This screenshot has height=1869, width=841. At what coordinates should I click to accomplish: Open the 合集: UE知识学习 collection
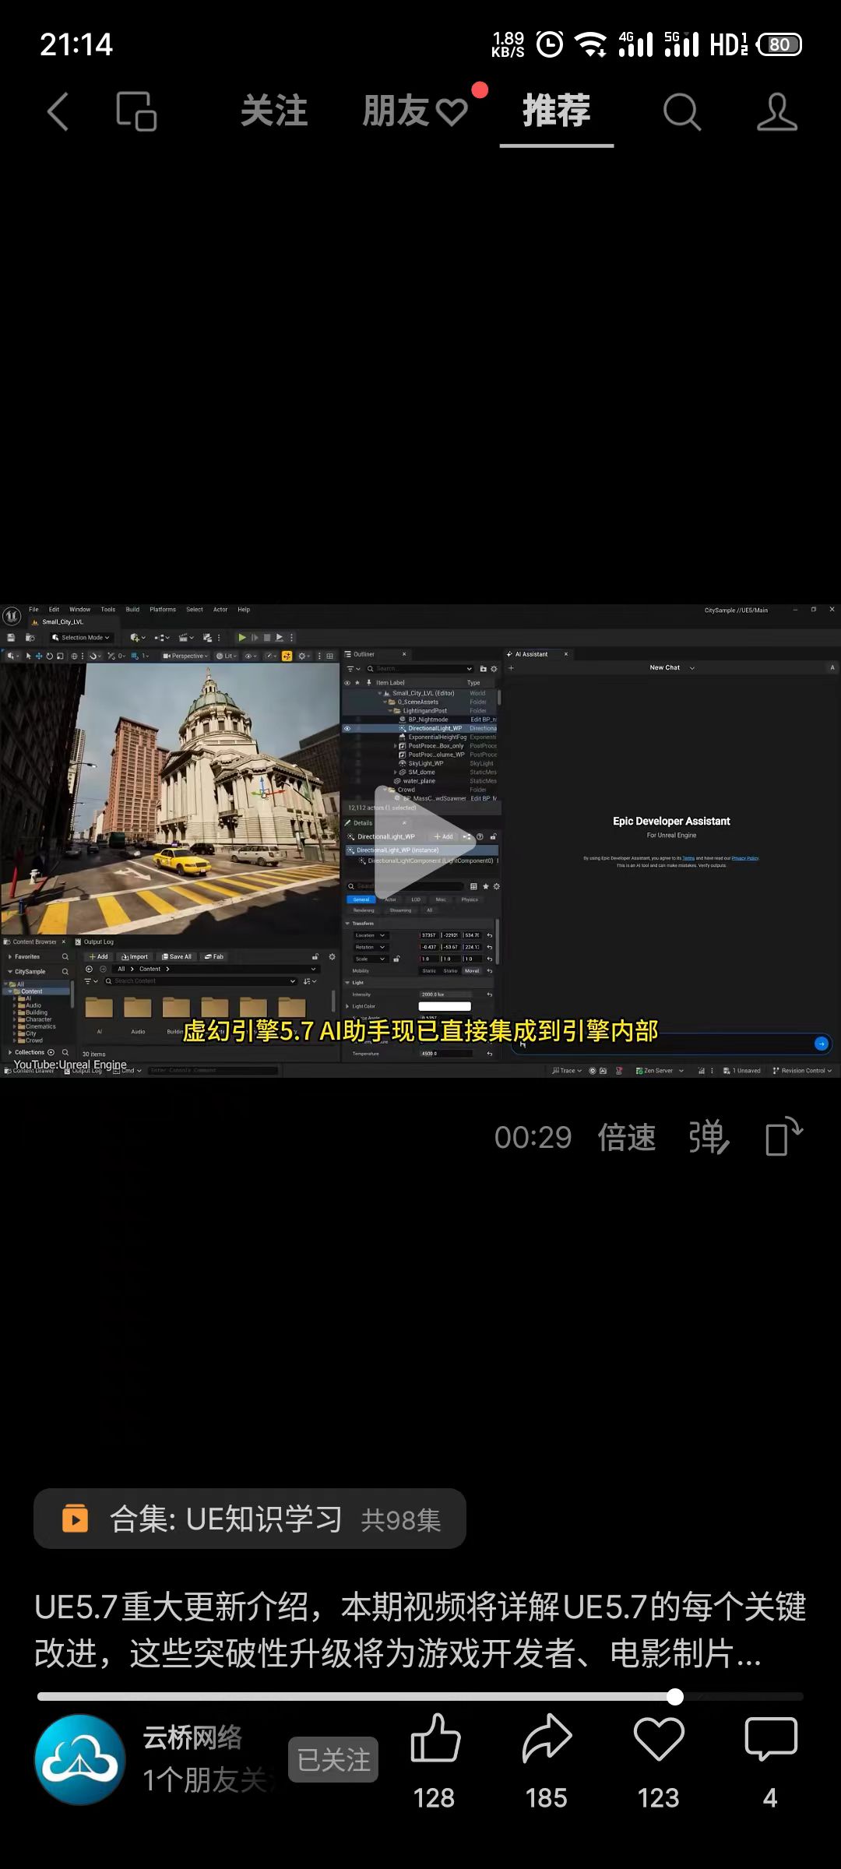click(250, 1519)
